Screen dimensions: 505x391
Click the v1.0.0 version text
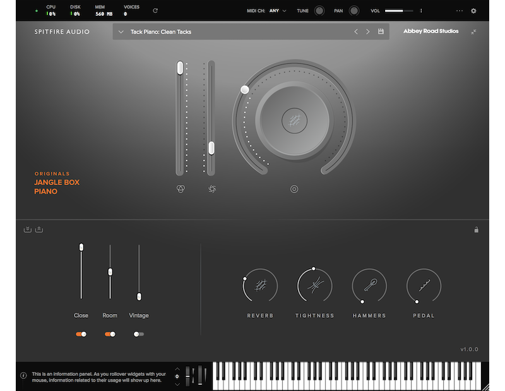click(469, 349)
